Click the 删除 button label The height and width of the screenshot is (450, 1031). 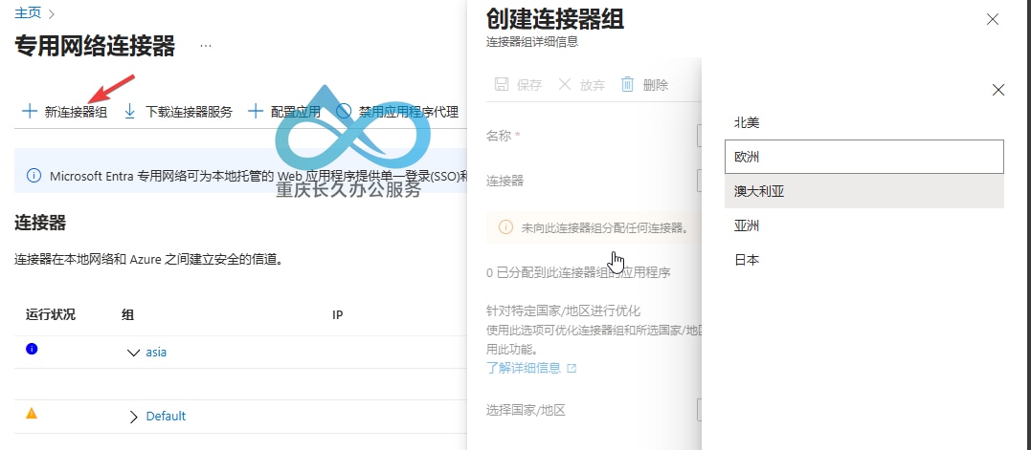coord(656,85)
